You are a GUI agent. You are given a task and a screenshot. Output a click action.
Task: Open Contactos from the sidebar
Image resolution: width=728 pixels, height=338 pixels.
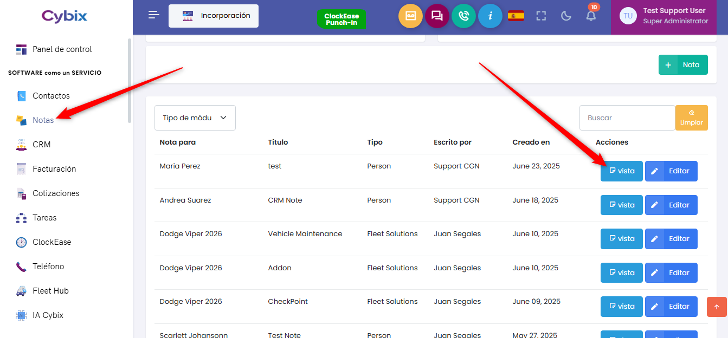click(43, 96)
